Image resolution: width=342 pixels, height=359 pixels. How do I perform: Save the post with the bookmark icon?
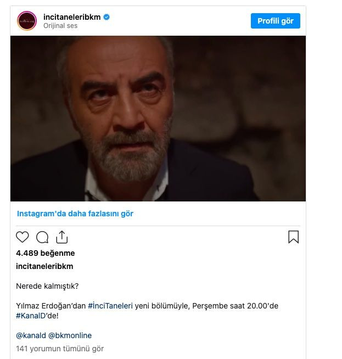coord(293,237)
